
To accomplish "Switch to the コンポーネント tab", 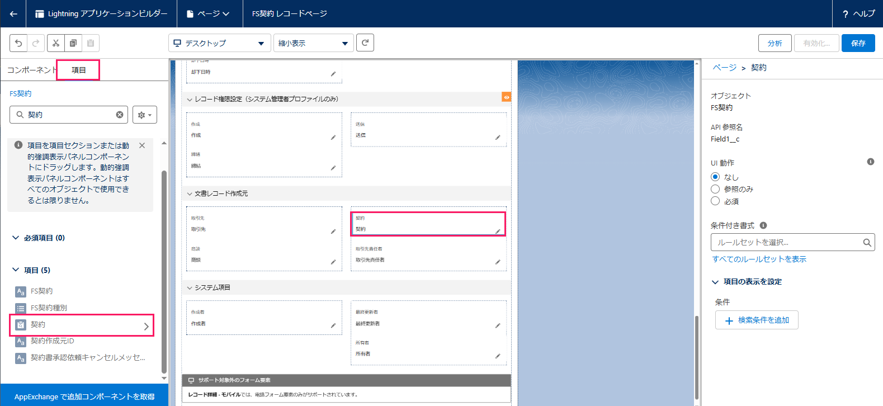I will click(x=32, y=70).
